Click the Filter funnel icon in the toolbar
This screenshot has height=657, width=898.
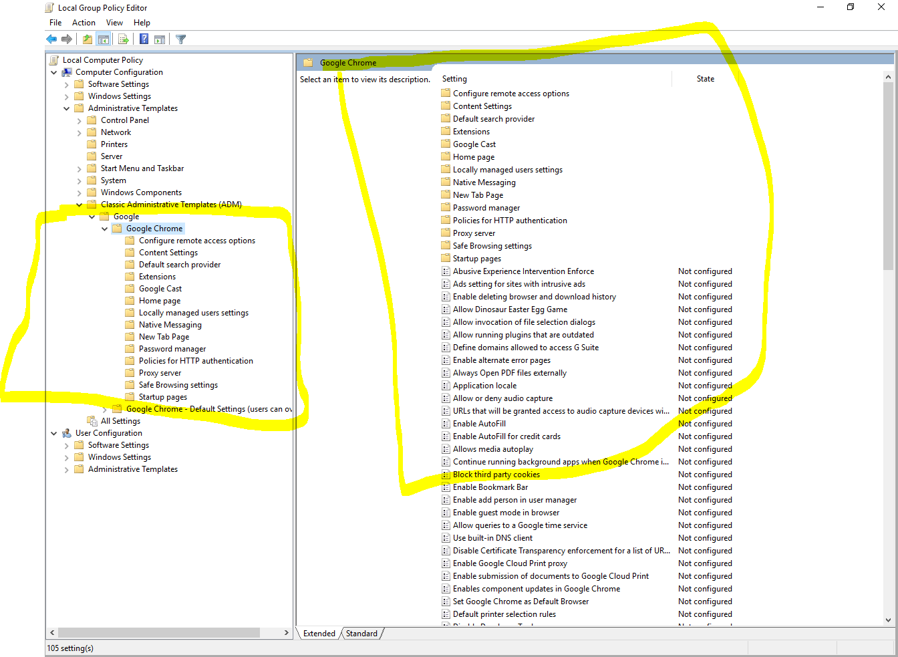(181, 39)
